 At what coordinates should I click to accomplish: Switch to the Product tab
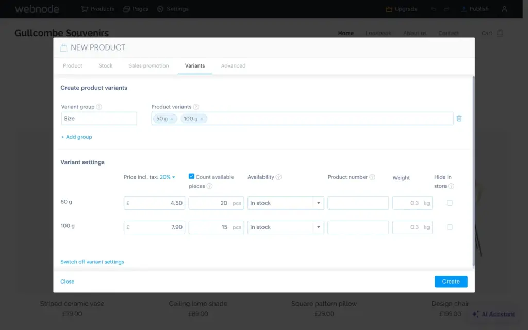[73, 65]
